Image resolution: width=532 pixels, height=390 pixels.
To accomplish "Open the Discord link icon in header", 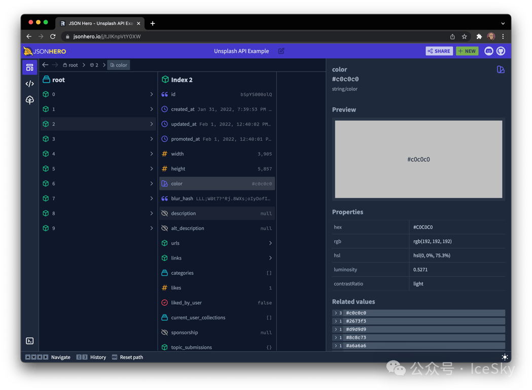I will click(x=489, y=51).
